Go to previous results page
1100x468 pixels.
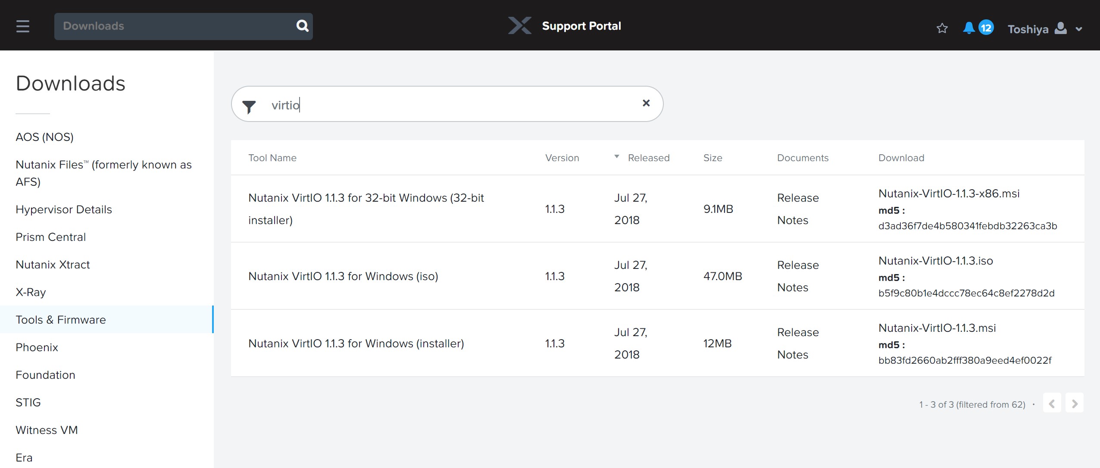click(1052, 403)
